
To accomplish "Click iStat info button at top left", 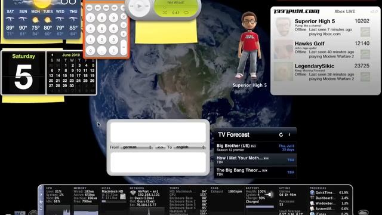I will pyautogui.click(x=41, y=189).
